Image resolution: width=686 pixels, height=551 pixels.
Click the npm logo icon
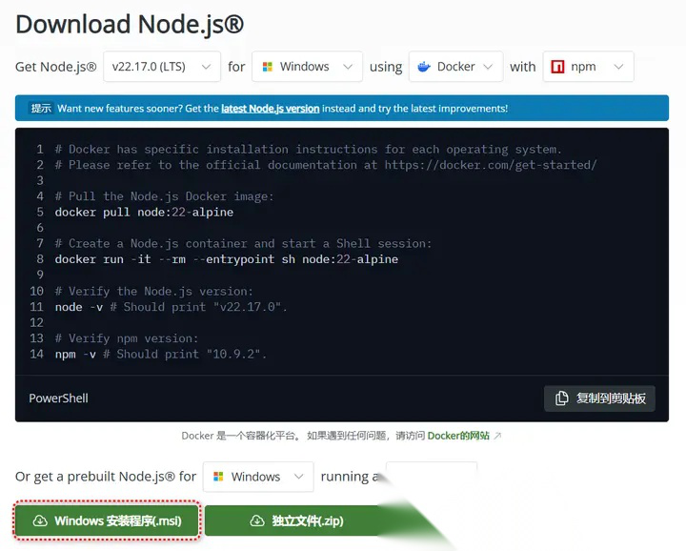[557, 67]
